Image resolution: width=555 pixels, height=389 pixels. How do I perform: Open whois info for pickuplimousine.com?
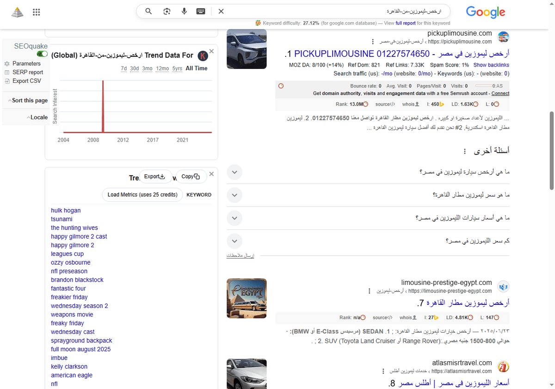(x=409, y=104)
